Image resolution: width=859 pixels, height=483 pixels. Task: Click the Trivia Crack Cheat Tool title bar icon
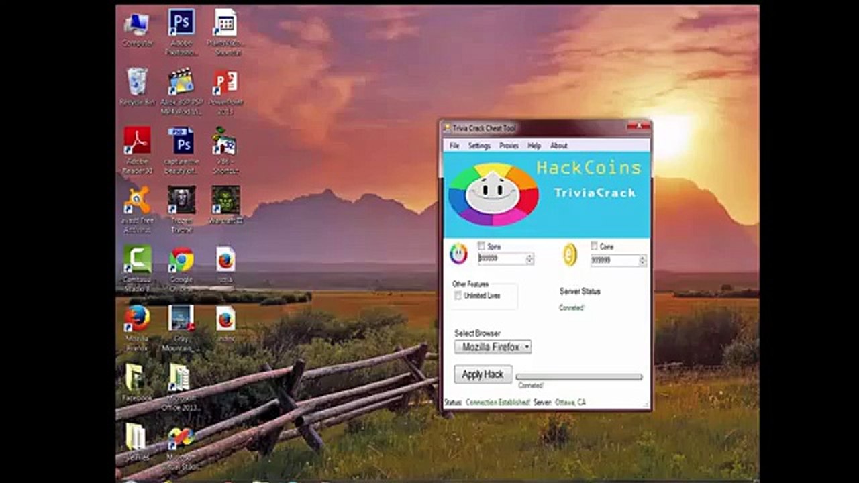coord(446,127)
